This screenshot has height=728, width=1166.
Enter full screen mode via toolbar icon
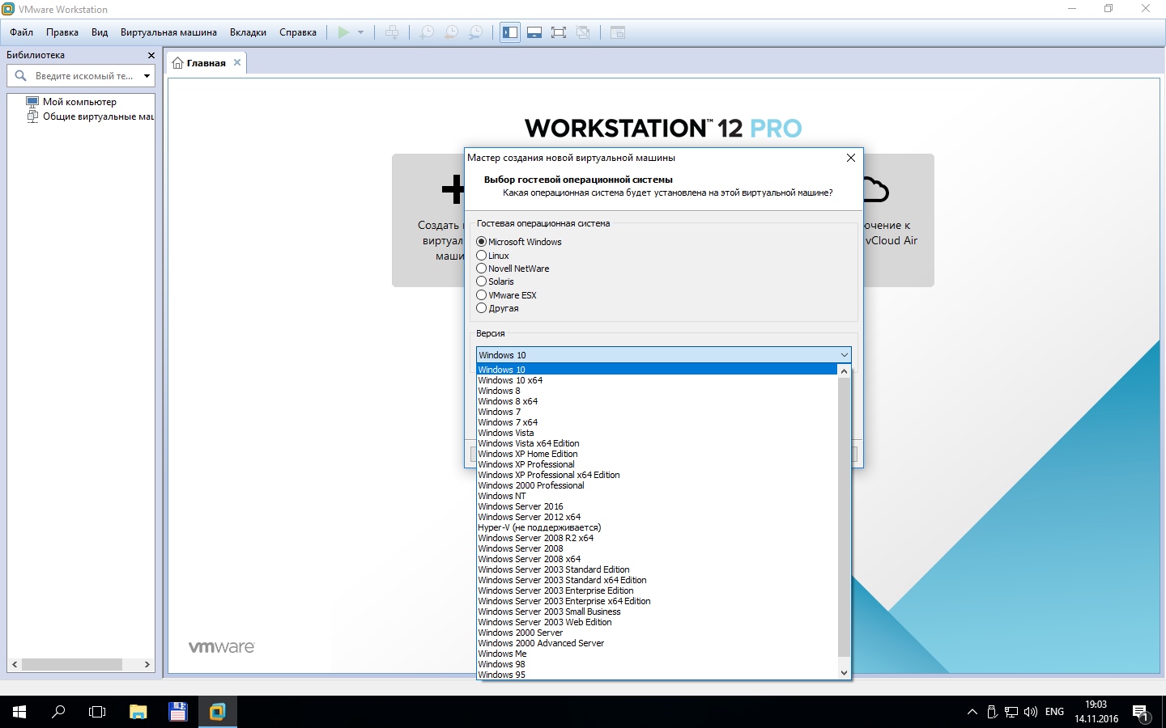pyautogui.click(x=559, y=32)
